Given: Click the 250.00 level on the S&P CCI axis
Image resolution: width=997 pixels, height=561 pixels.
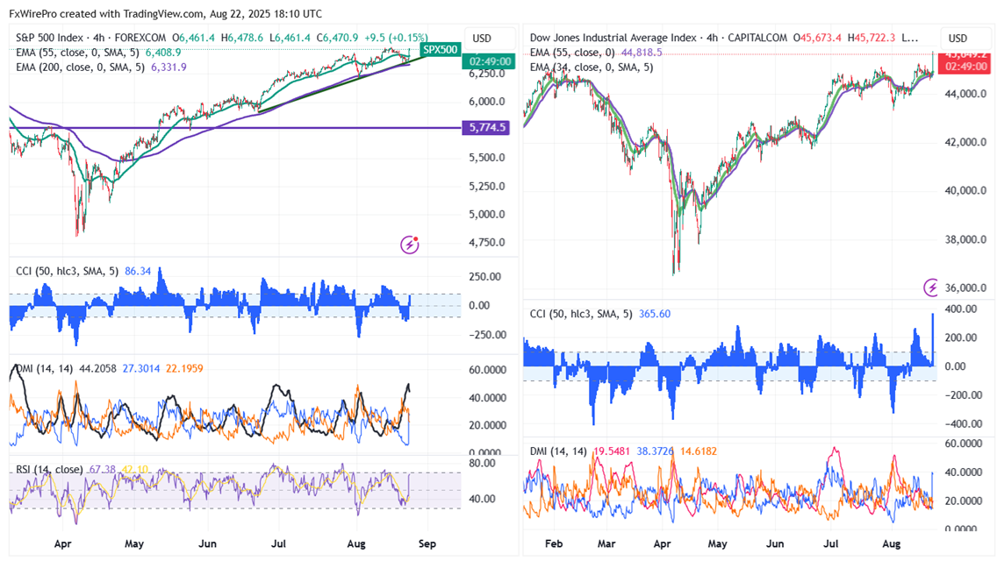Looking at the screenshot, I should 485,277.
